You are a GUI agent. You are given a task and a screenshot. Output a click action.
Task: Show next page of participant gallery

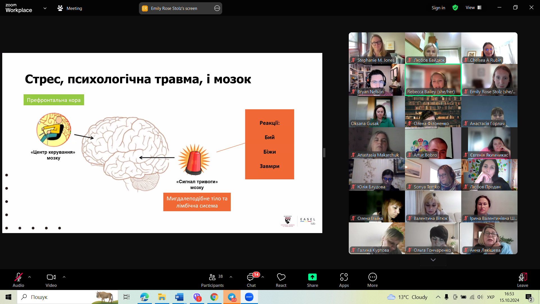pos(433,260)
